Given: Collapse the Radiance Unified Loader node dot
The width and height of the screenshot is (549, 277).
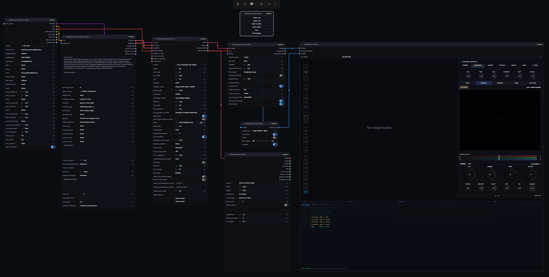Looking at the screenshot, I should (x=9, y=20).
